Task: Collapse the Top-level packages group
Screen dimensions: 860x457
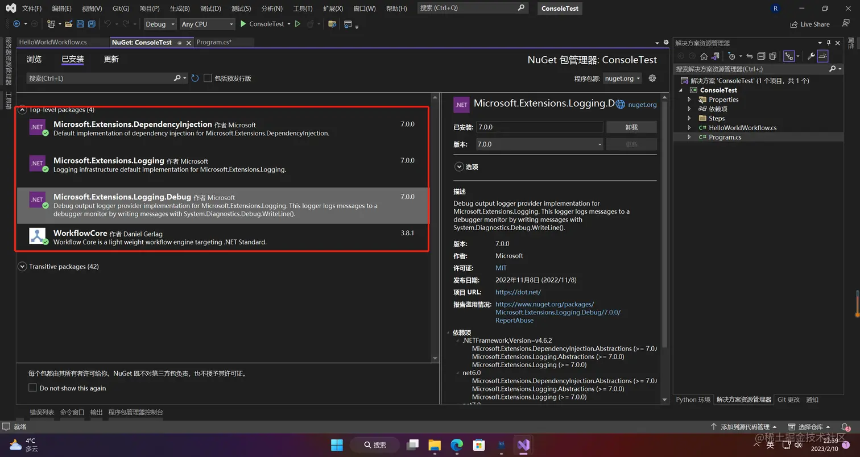Action: tap(22, 110)
